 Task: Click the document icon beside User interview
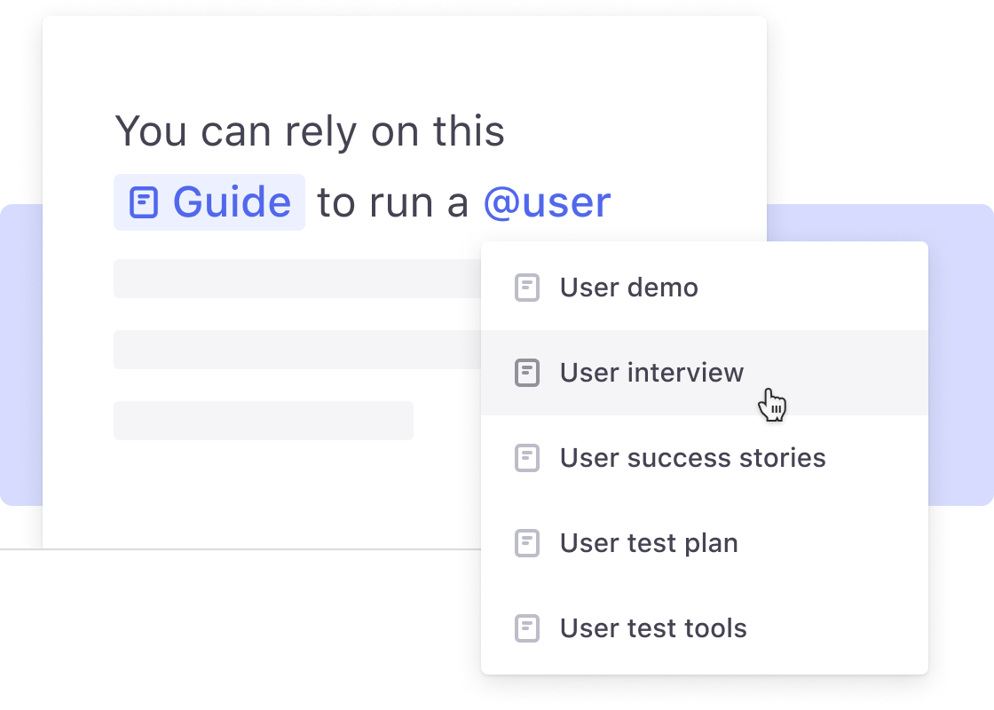point(527,373)
